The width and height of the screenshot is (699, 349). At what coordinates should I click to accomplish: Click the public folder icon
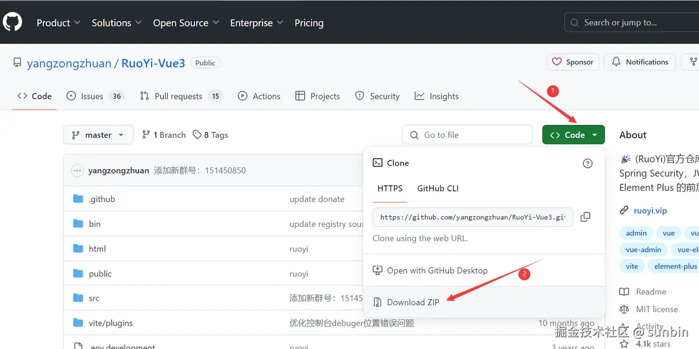coord(78,274)
